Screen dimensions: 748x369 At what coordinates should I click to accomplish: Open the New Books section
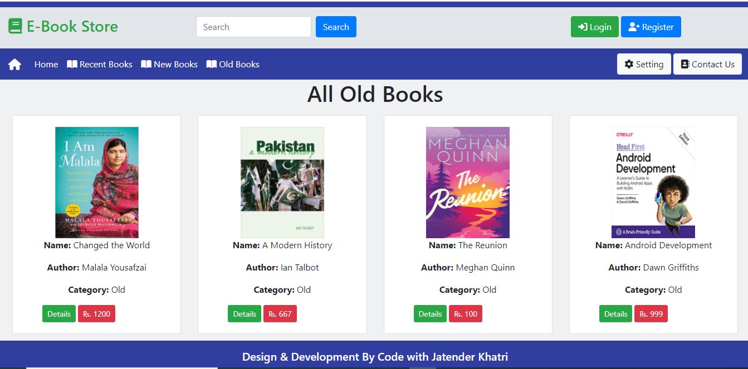(x=169, y=64)
